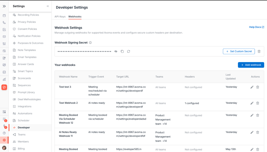267x152 pixels.
Task: Click the Last Updated column header
Action: click(231, 77)
